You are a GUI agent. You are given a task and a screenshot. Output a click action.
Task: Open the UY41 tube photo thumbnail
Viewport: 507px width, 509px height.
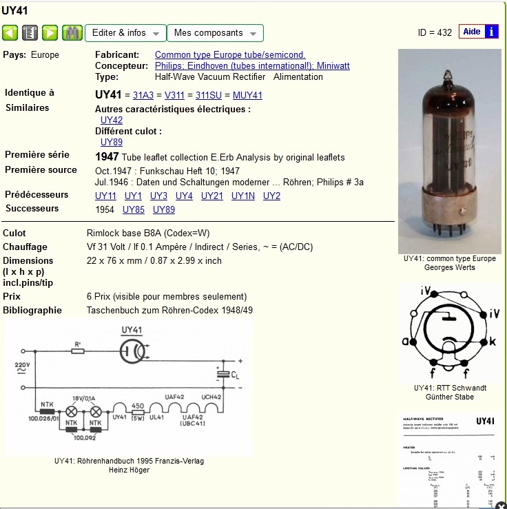pyautogui.click(x=449, y=152)
